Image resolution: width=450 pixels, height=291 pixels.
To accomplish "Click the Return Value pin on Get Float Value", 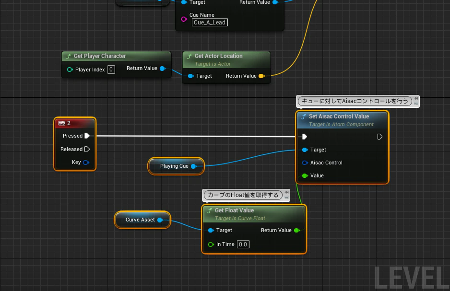I will 297,231.
